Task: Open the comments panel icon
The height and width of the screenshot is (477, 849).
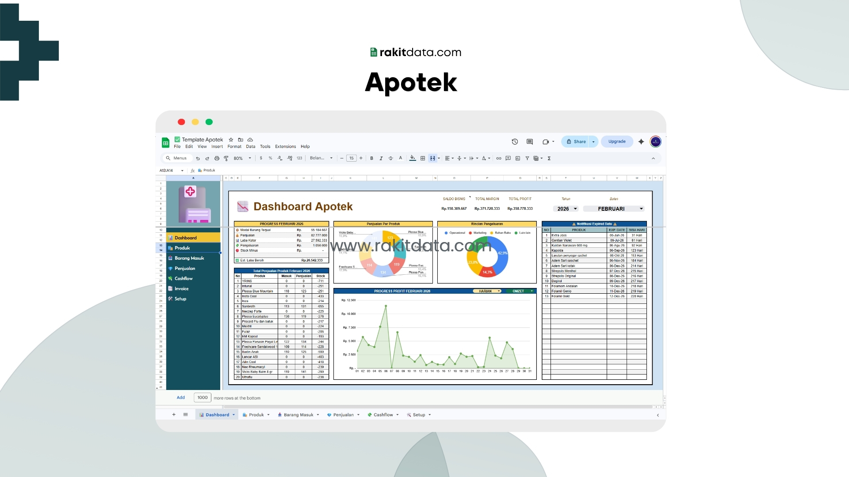Action: [x=530, y=142]
